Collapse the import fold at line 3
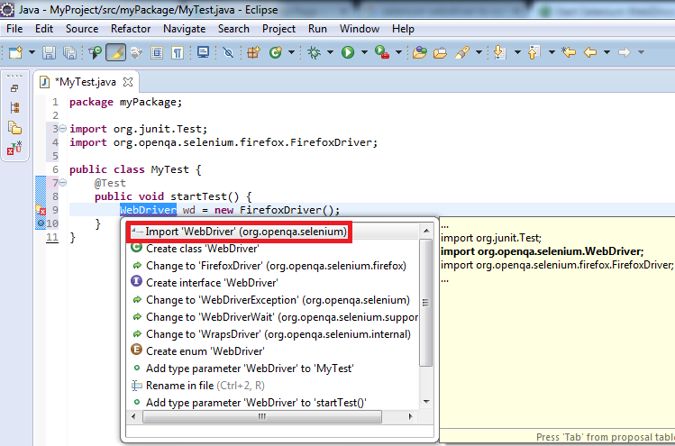Image resolution: width=675 pixels, height=446 pixels. 63,129
